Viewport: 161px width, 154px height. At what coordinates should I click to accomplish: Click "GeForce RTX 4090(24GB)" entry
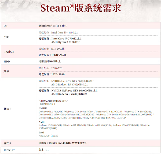pyautogui.click(x=81, y=118)
